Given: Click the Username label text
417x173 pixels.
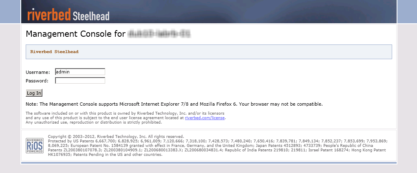Looking at the screenshot, I should coord(38,72).
